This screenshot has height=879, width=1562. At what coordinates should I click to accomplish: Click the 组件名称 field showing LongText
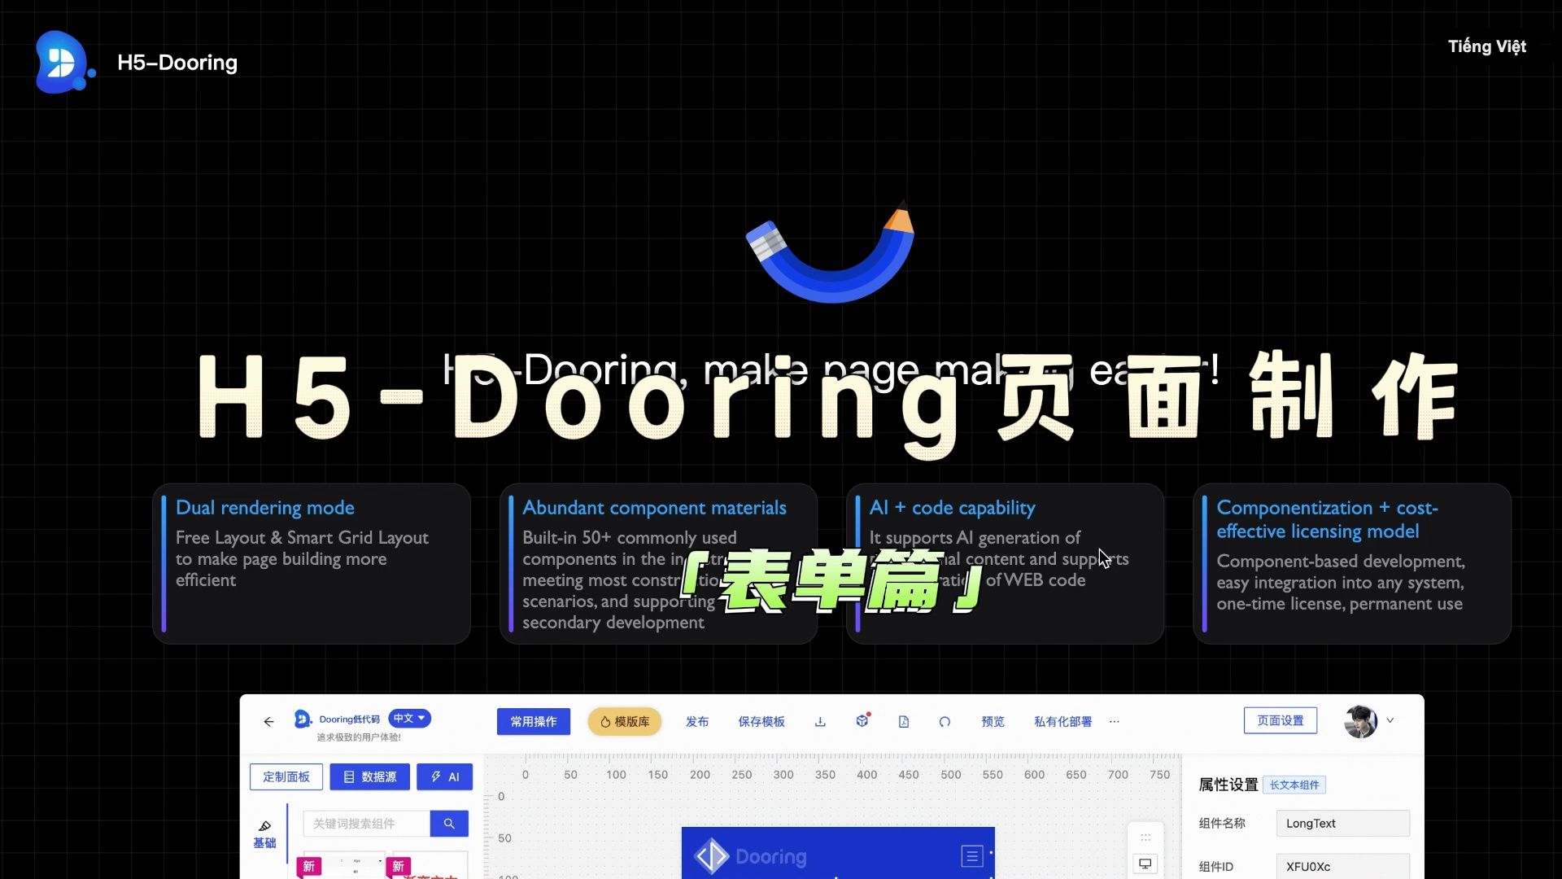[1343, 824]
